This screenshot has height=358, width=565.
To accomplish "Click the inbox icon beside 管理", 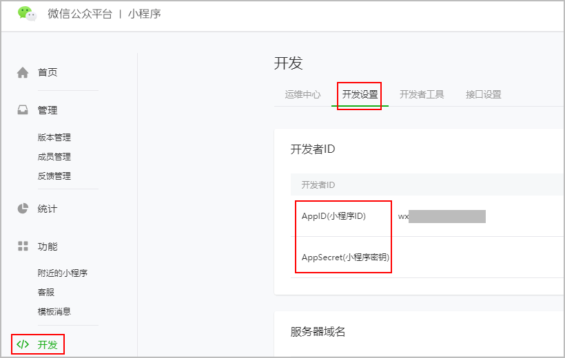I will pos(23,110).
